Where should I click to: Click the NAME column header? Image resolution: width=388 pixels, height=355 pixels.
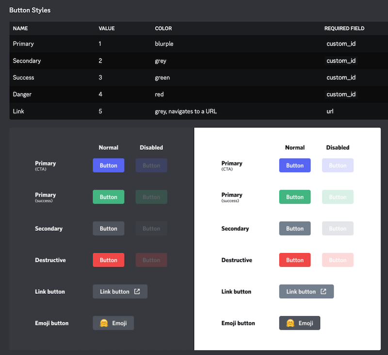point(20,29)
